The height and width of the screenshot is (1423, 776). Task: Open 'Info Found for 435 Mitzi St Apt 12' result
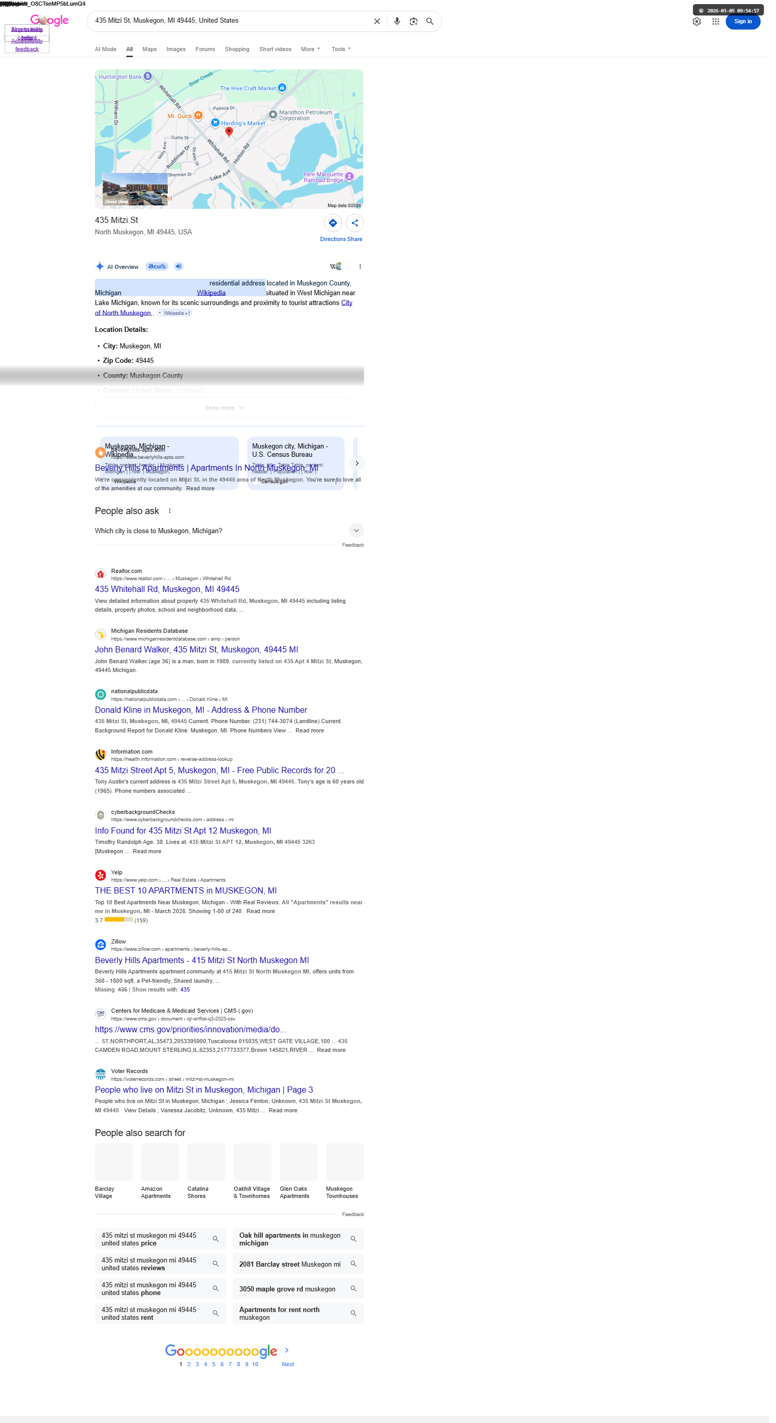tap(183, 830)
